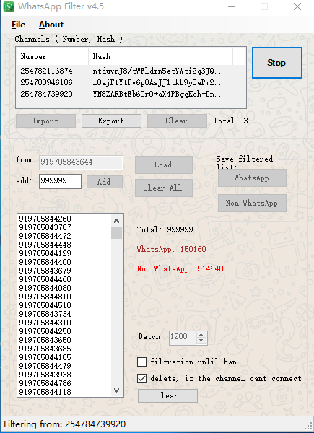The image size is (314, 433).
Task: Select number 919705844185 in list
Action: pos(45,357)
